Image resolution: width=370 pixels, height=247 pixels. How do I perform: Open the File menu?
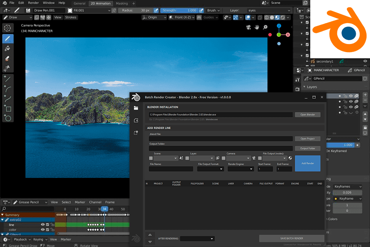[x=12, y=3]
